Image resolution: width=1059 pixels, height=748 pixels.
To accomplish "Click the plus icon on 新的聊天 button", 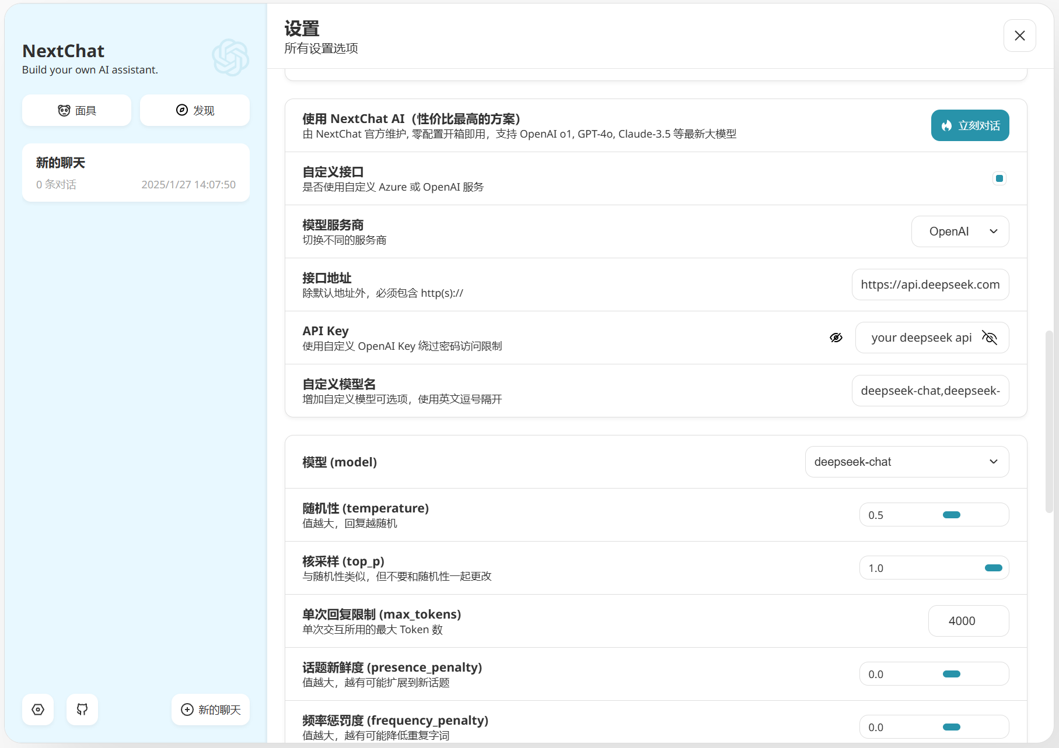I will [187, 710].
